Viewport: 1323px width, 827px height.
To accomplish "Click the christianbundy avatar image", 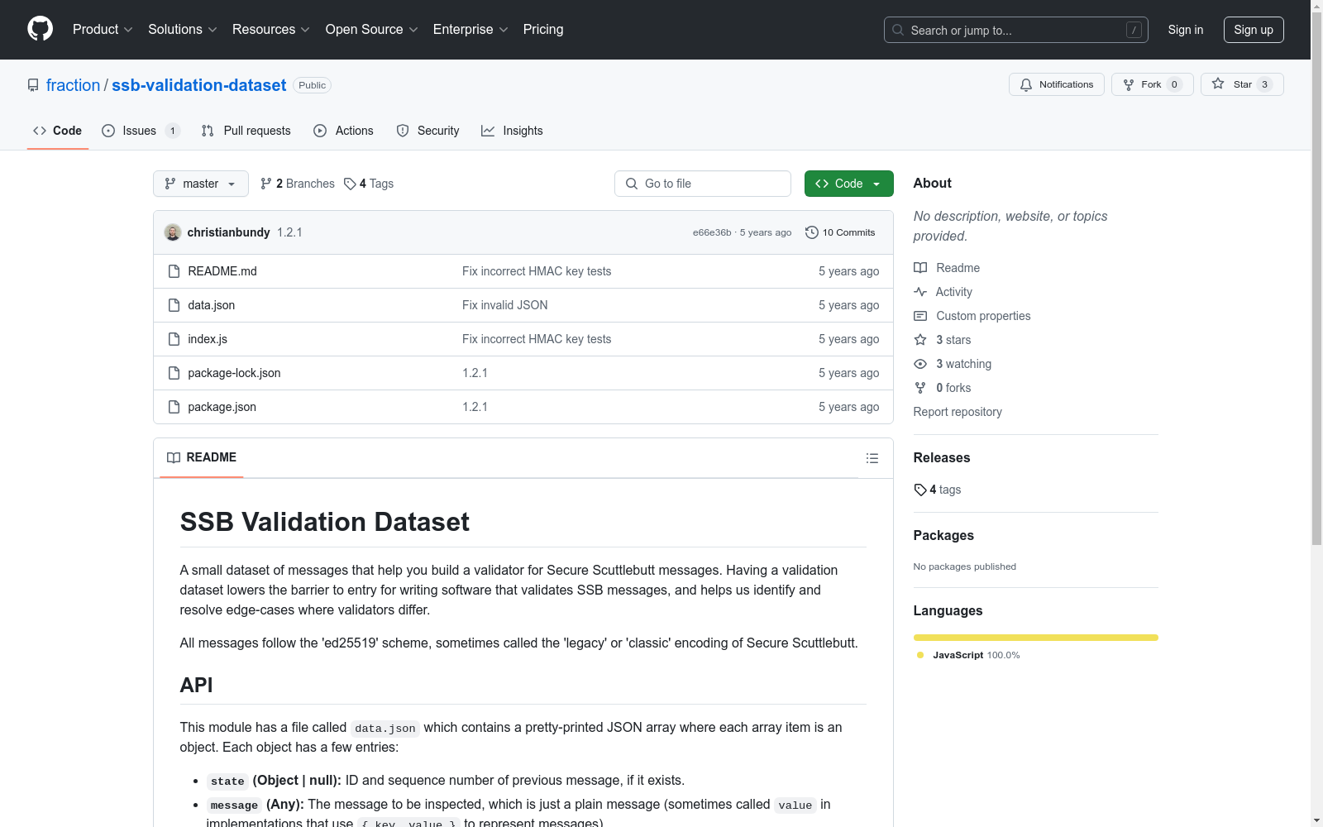I will pyautogui.click(x=173, y=232).
